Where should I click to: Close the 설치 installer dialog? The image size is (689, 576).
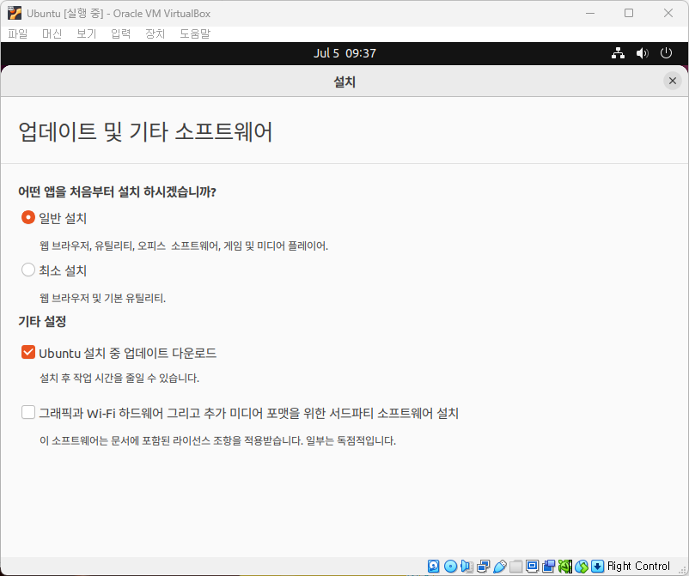click(x=673, y=81)
